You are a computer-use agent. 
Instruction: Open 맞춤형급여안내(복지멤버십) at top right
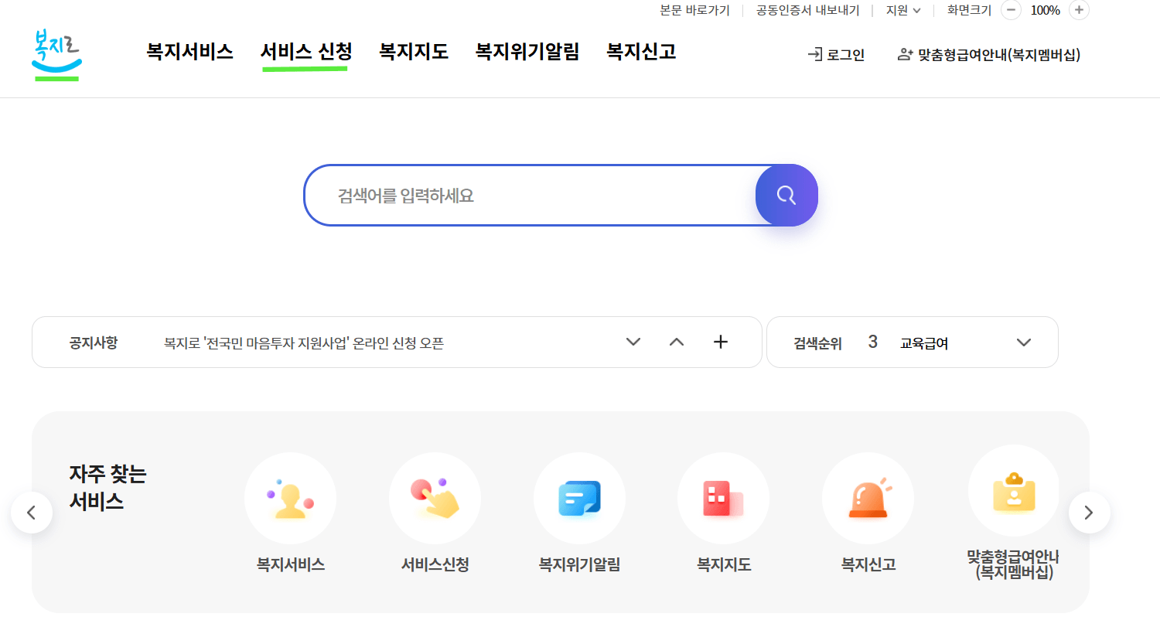pos(998,54)
